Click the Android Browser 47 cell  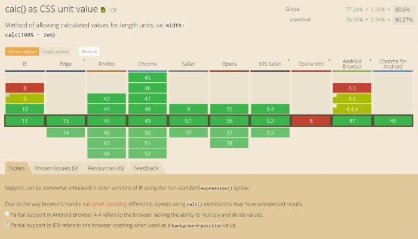coord(352,121)
